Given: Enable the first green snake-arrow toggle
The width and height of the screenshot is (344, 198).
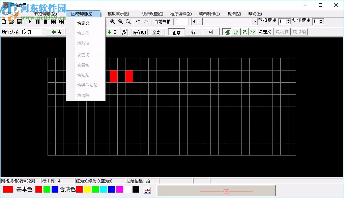Looking at the screenshot, I should click(228, 32).
